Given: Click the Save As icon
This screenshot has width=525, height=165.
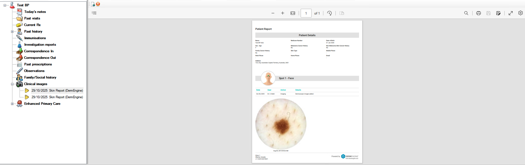Looking at the screenshot, I should (x=498, y=13).
